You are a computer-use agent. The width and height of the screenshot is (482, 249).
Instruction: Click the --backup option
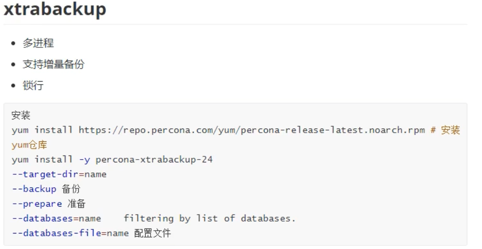pyautogui.click(x=34, y=189)
